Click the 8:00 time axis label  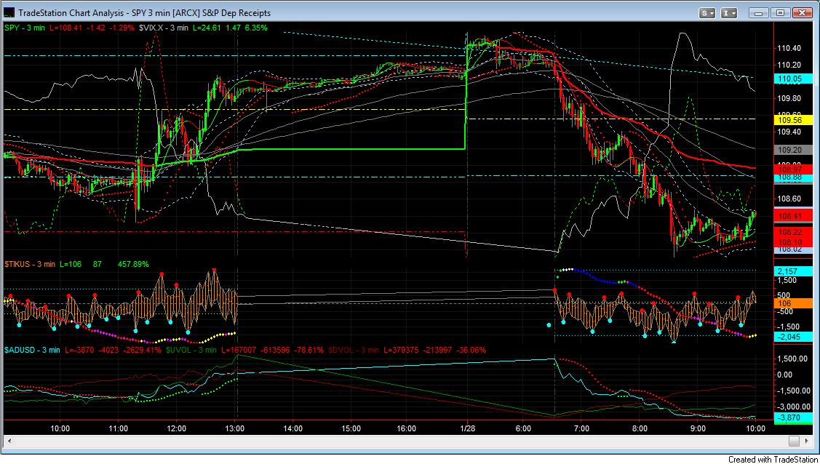[x=640, y=428]
